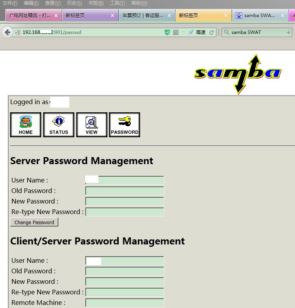Focus Server New Password field

coord(125,201)
